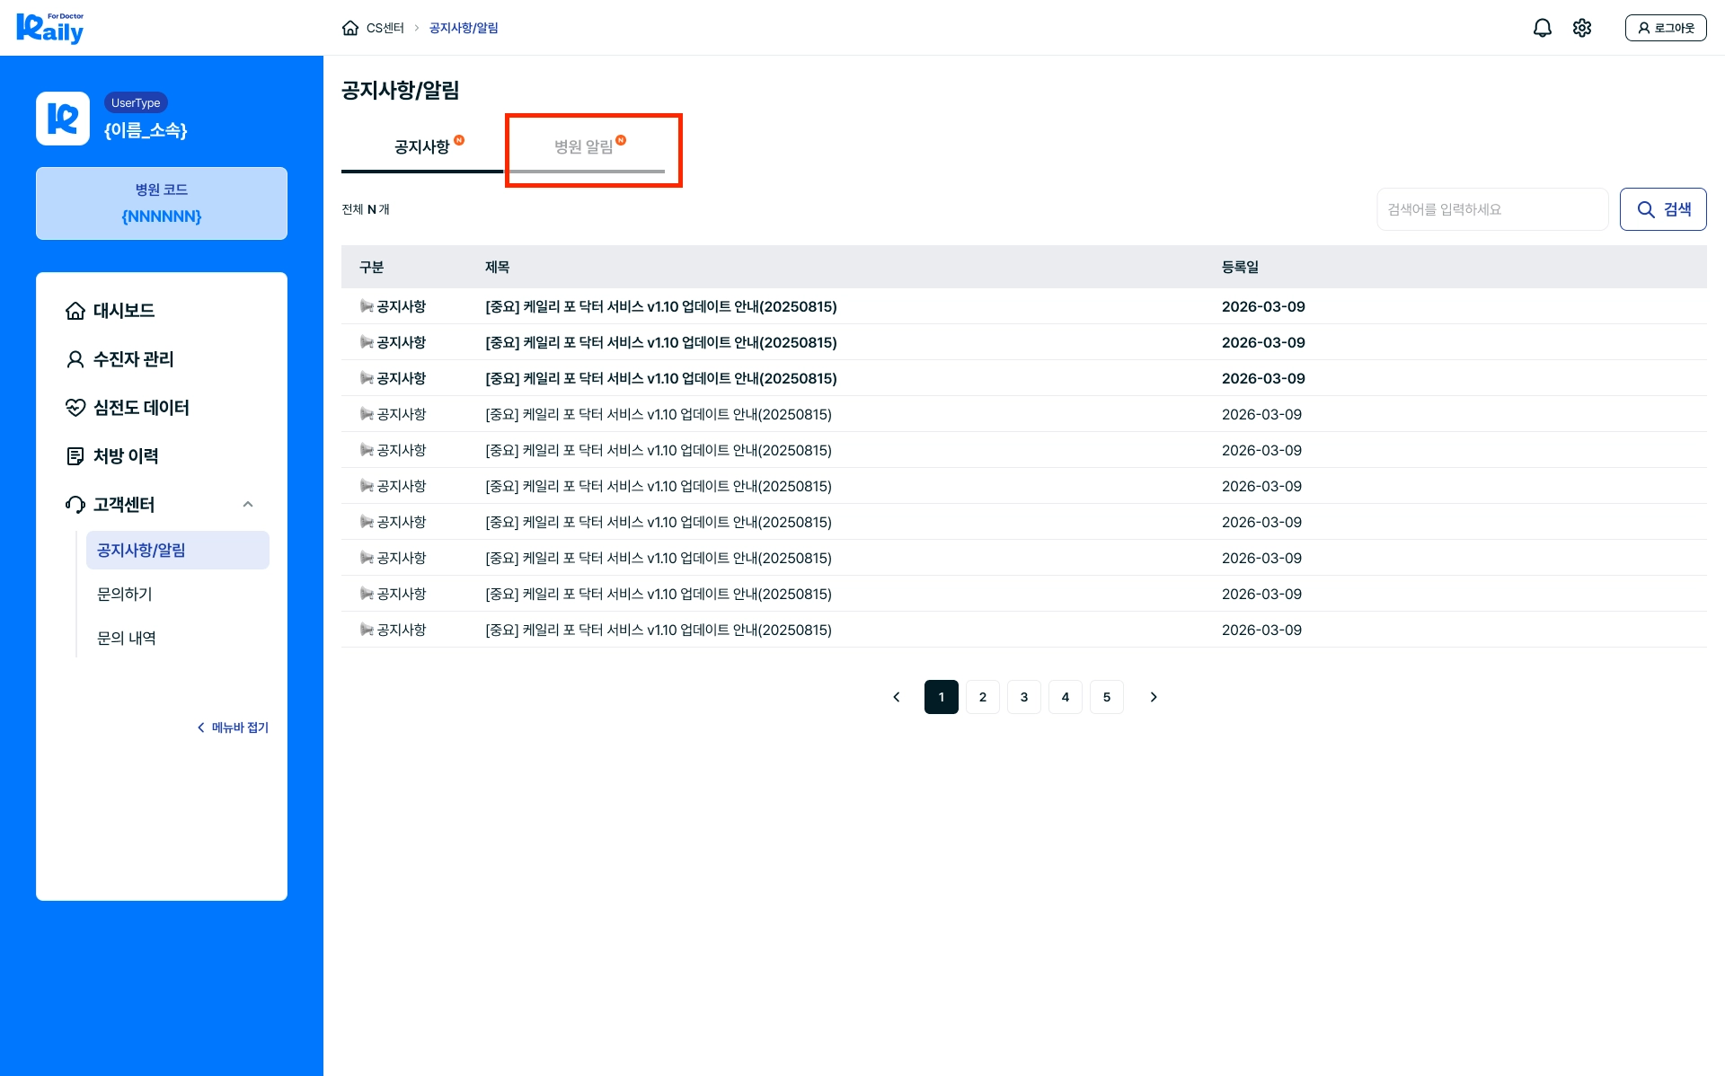Open the notification bell icon
The height and width of the screenshot is (1076, 1725).
coord(1542,28)
